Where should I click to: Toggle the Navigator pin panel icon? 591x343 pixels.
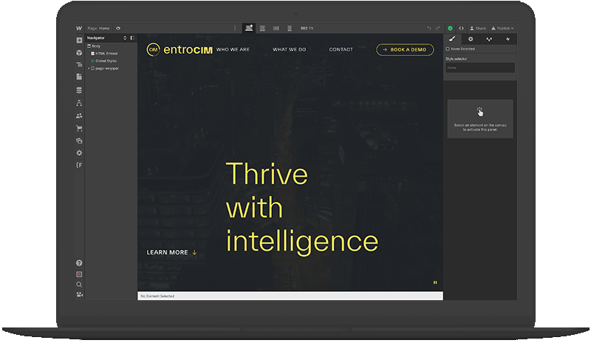tap(132, 38)
